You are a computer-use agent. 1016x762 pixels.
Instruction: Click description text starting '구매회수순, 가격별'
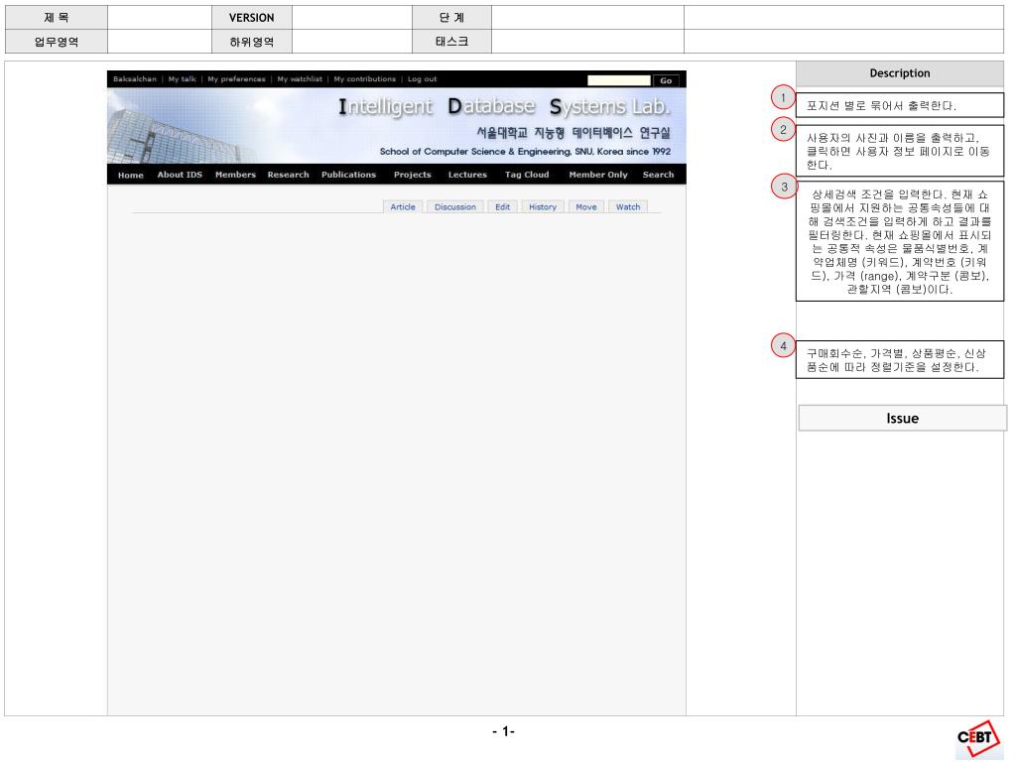(896, 360)
